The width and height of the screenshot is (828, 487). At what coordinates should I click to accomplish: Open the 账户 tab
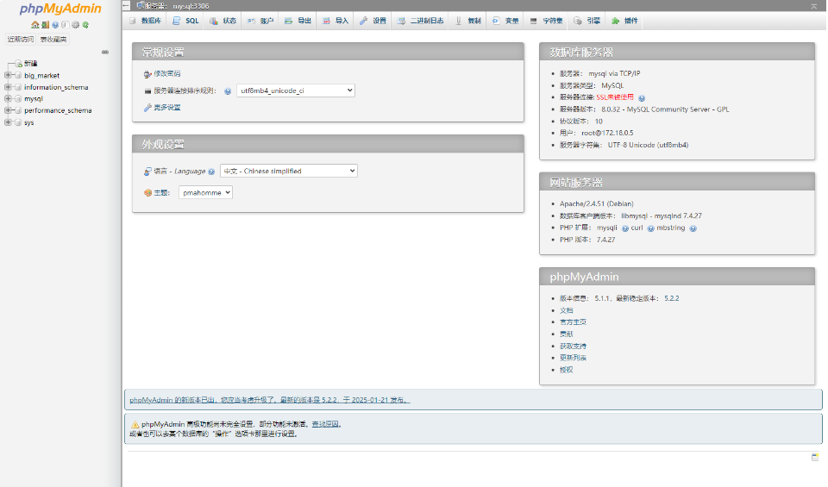(x=260, y=21)
